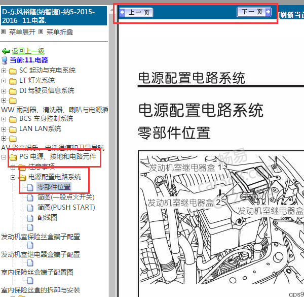The height and width of the screenshot is (297, 304).
Task: Open SC 起动与充电系统 folder label
Action: pos(47,71)
